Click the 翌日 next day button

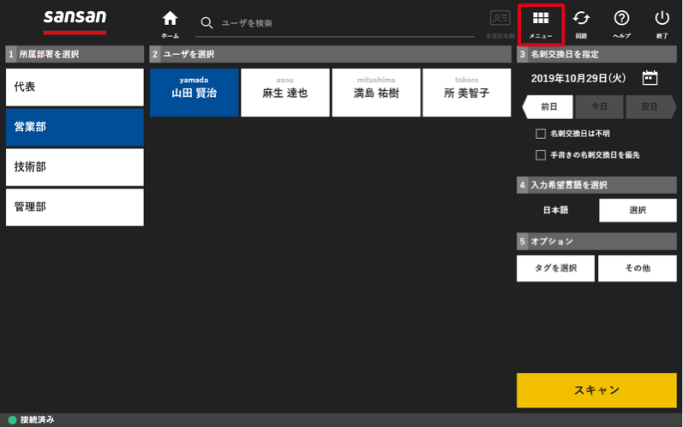click(x=650, y=107)
